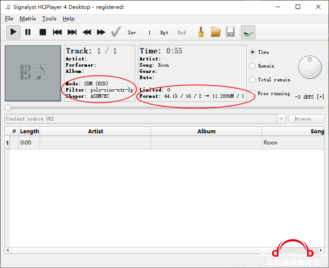Image resolution: width=329 pixels, height=268 pixels.
Task: Toggle the '1' single-track repeat button
Action: [x=149, y=32]
